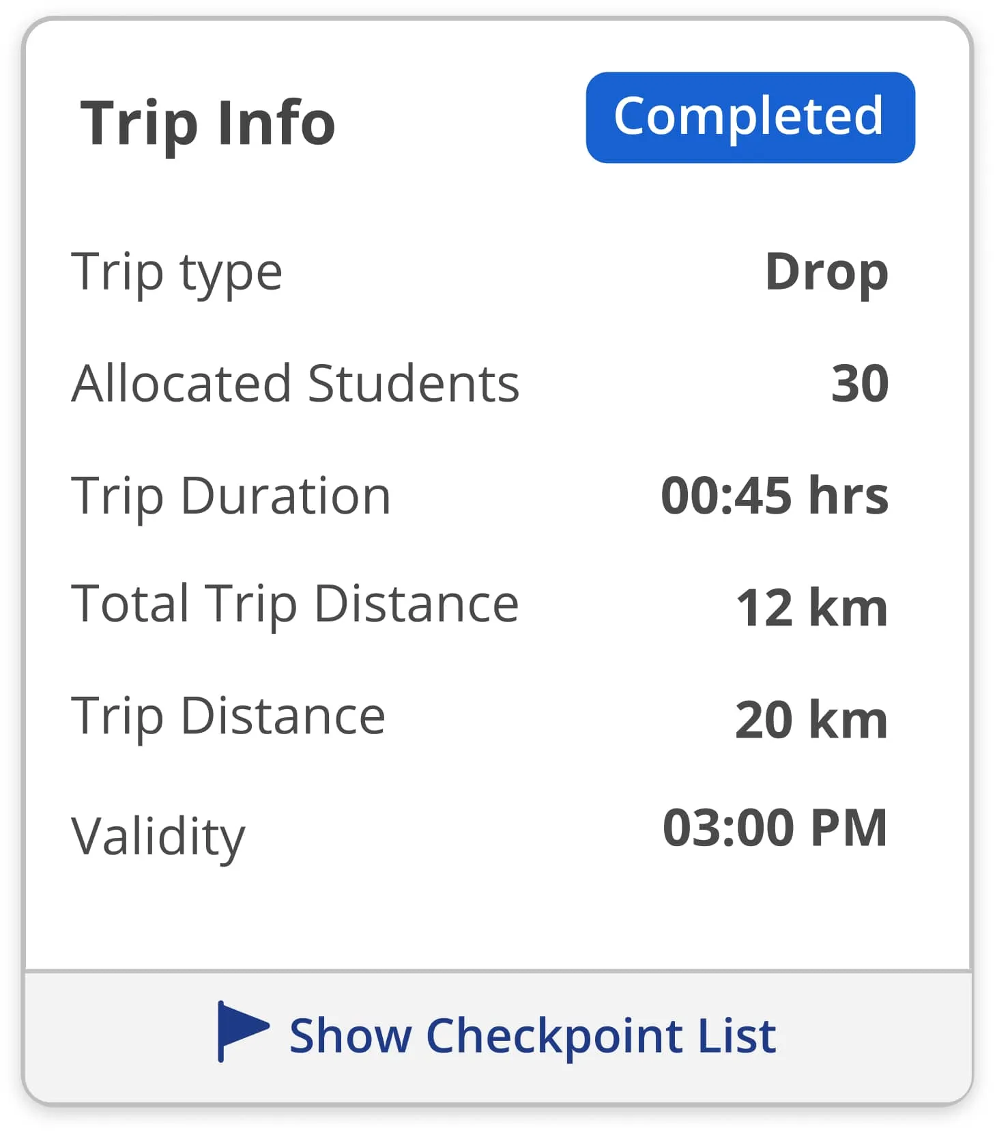Click the blue Completed status badge

tap(749, 117)
